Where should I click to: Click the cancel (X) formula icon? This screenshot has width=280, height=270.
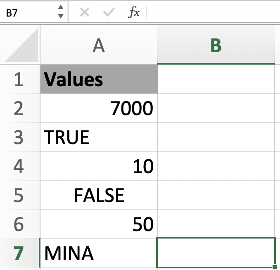(85, 12)
